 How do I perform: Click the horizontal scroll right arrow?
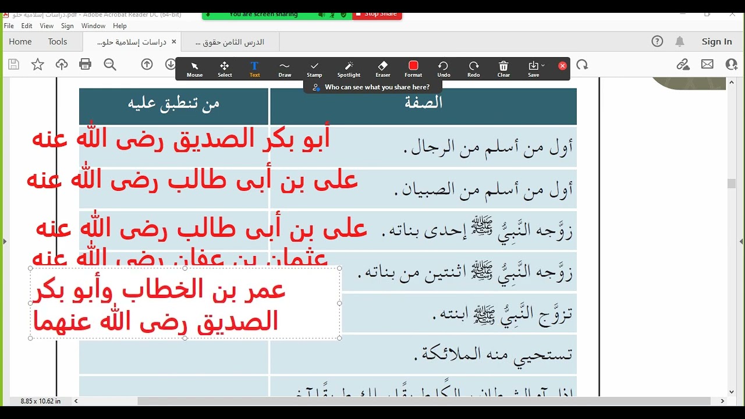pos(722,401)
